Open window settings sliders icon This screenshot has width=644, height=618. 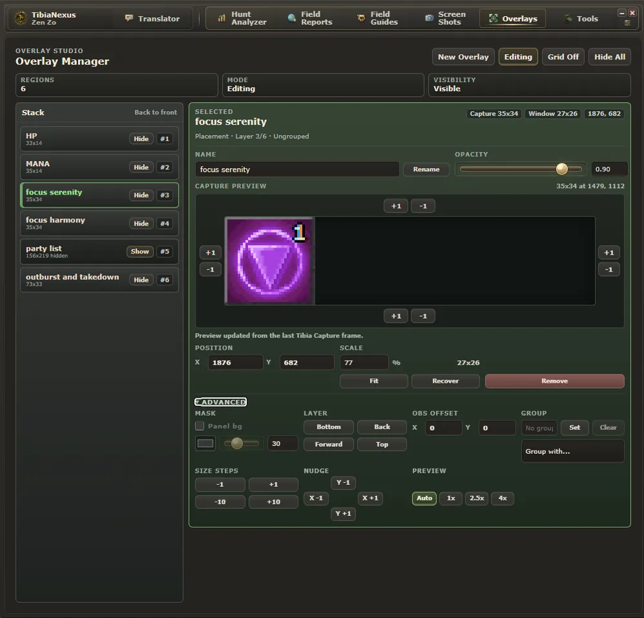[627, 23]
